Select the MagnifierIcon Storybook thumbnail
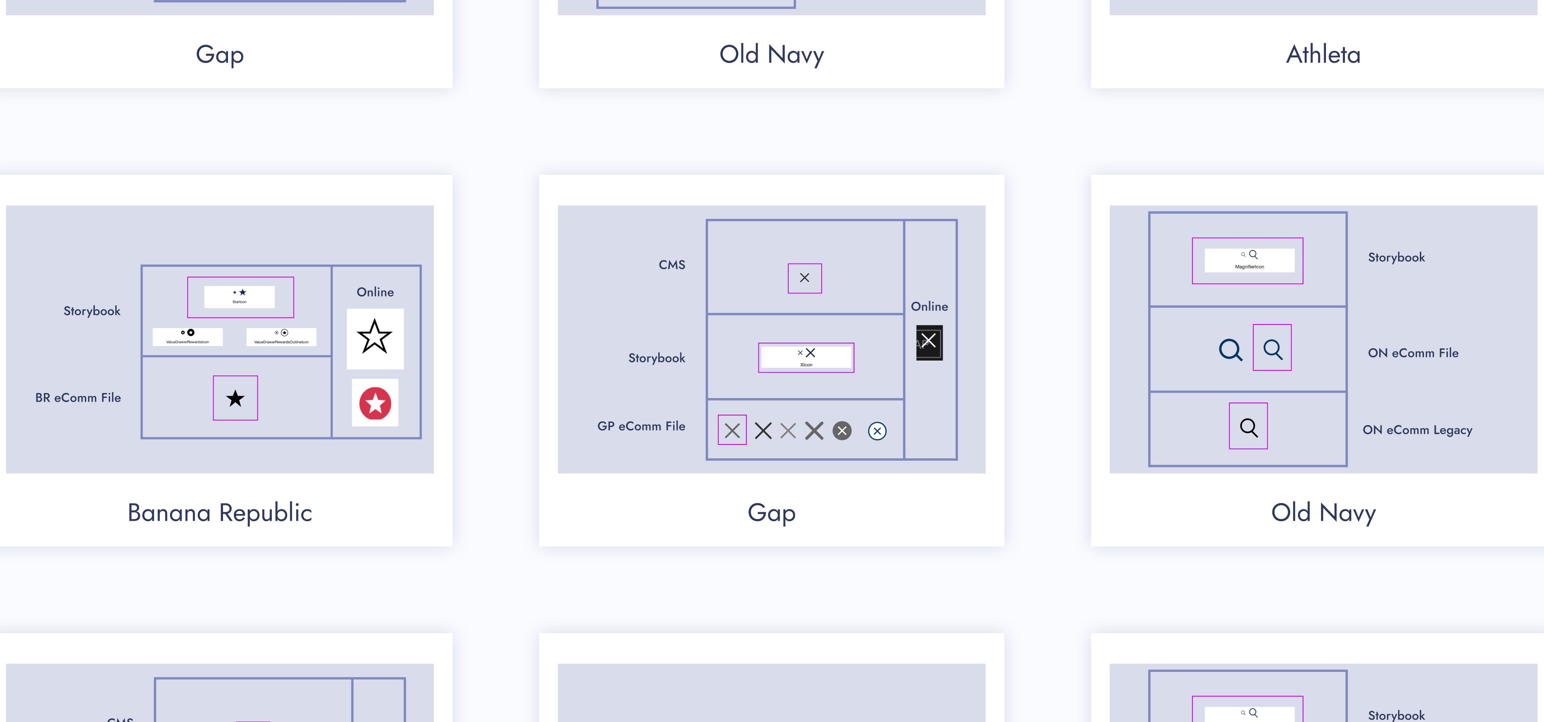This screenshot has height=722, width=1544. 1249,260
